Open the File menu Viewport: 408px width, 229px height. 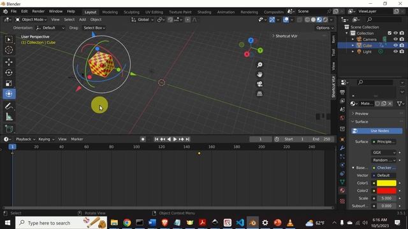13,11
